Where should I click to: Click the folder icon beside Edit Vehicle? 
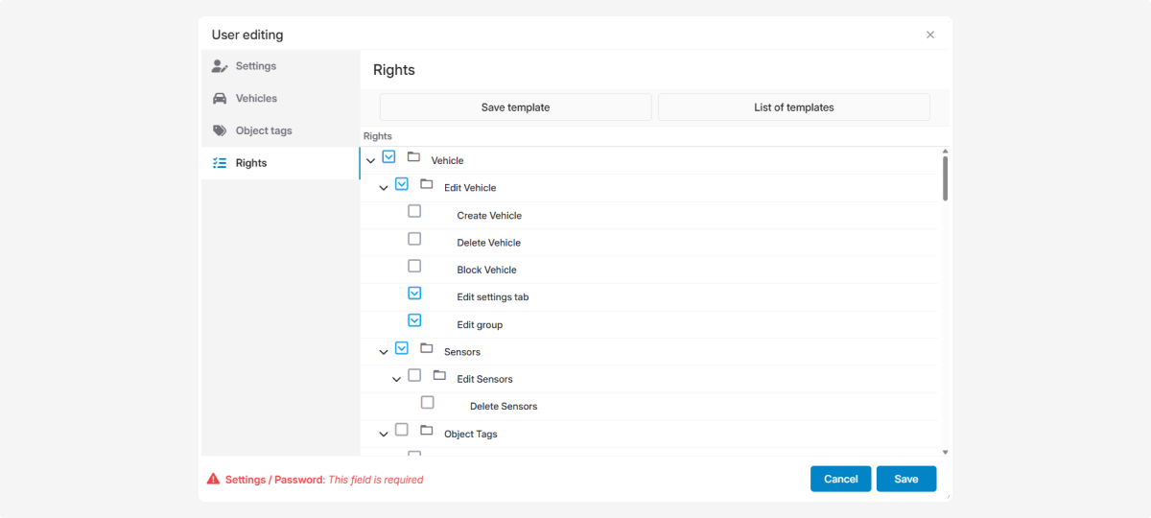[427, 184]
